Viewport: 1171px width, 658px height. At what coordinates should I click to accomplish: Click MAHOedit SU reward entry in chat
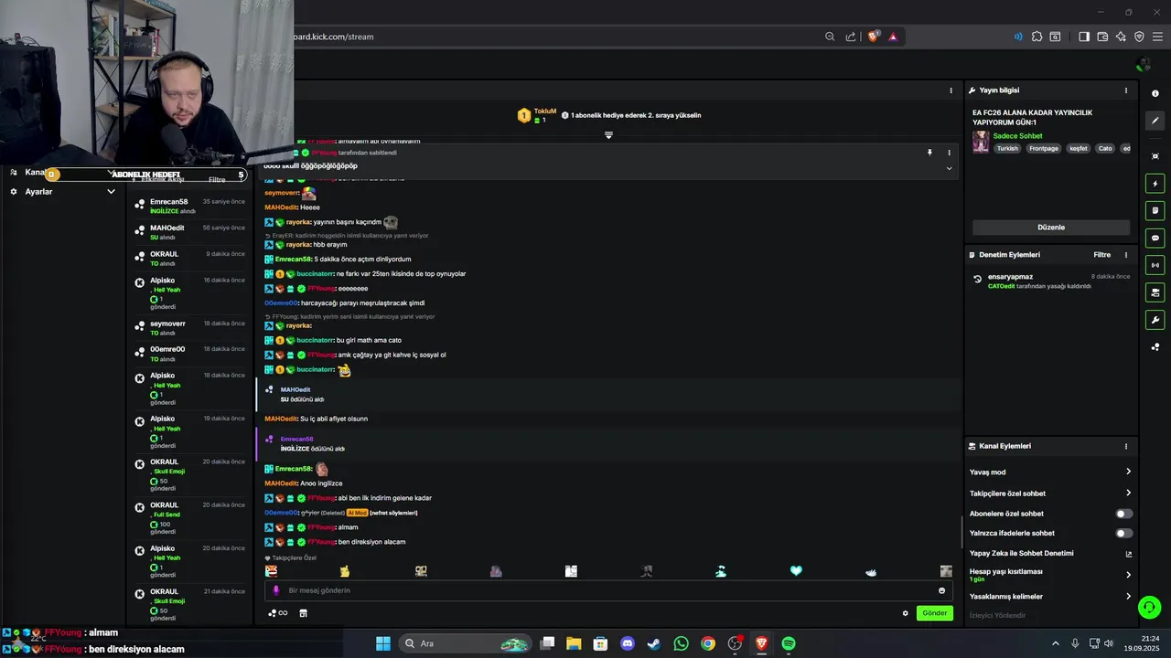608,394
